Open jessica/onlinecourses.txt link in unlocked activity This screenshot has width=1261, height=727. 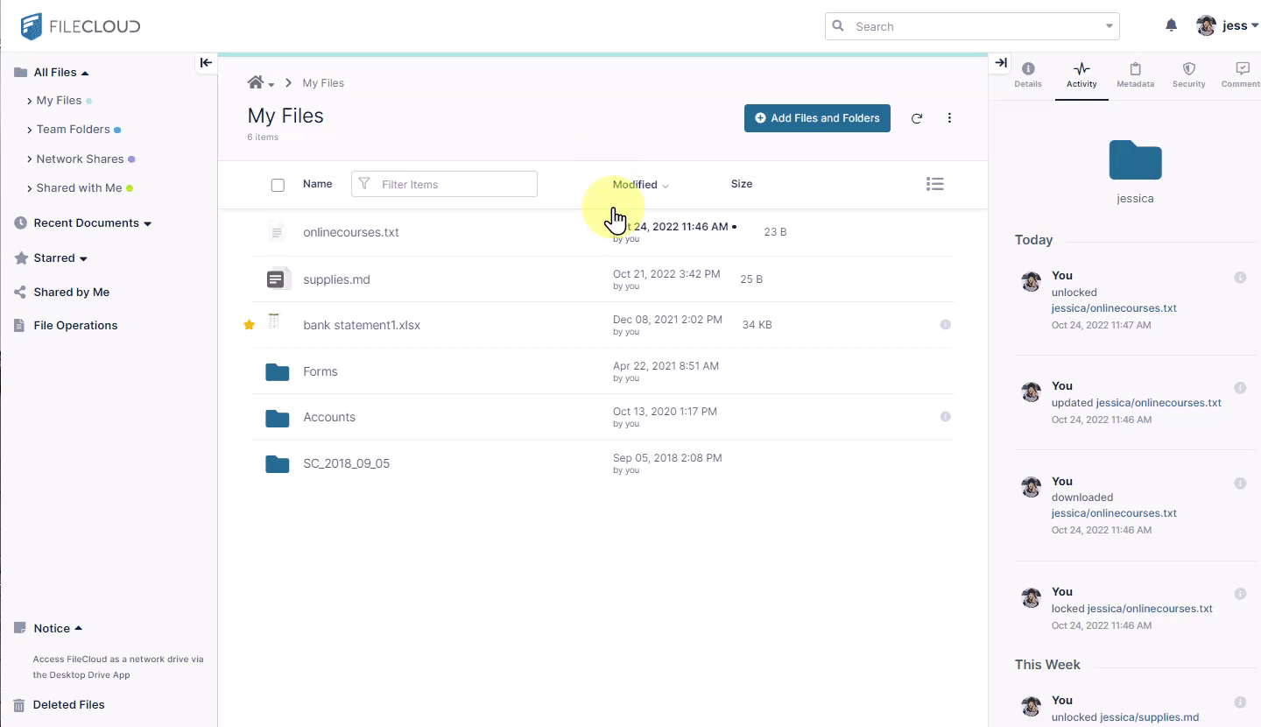[1114, 308]
